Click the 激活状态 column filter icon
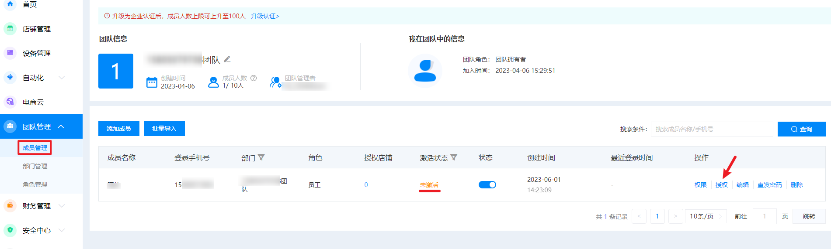Image resolution: width=831 pixels, height=249 pixels. 454,157
